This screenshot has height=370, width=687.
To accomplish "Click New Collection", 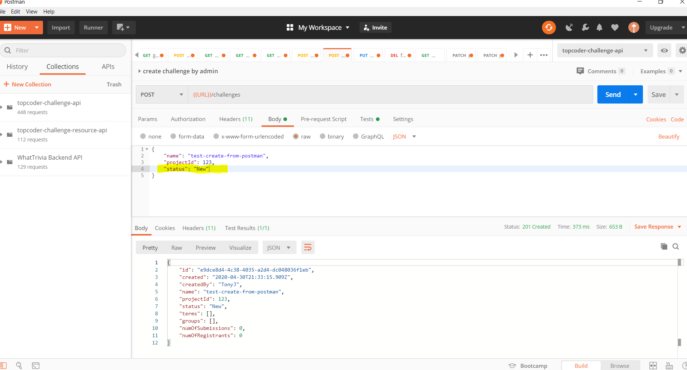I will [28, 84].
